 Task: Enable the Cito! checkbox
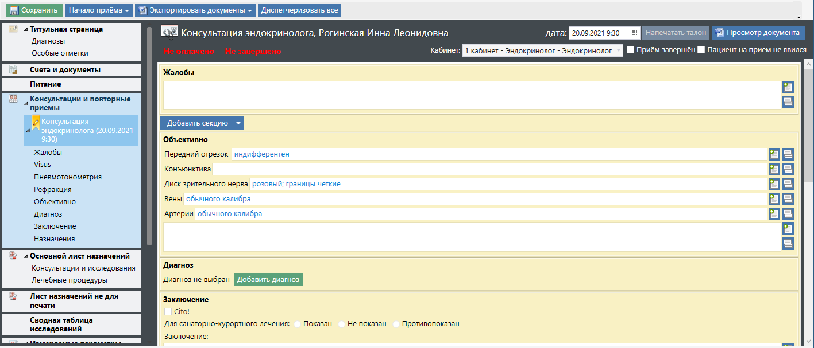tap(168, 311)
